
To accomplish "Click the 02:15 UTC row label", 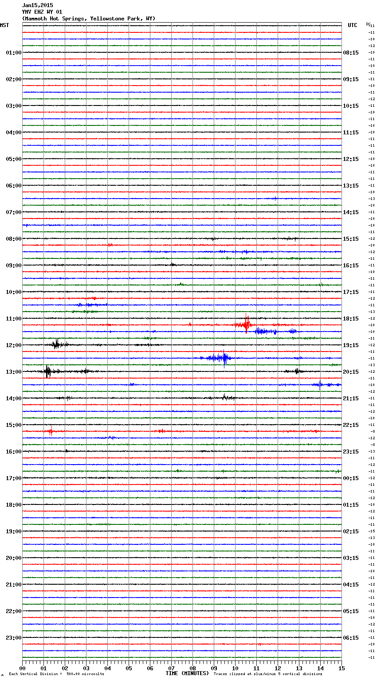I will tap(351, 531).
